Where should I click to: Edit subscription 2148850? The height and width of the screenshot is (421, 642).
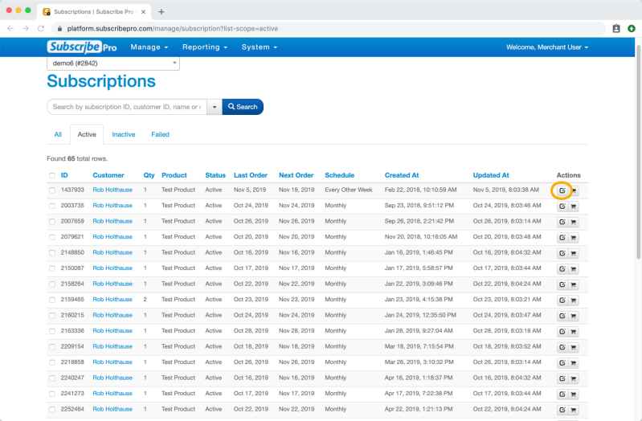[x=562, y=253]
